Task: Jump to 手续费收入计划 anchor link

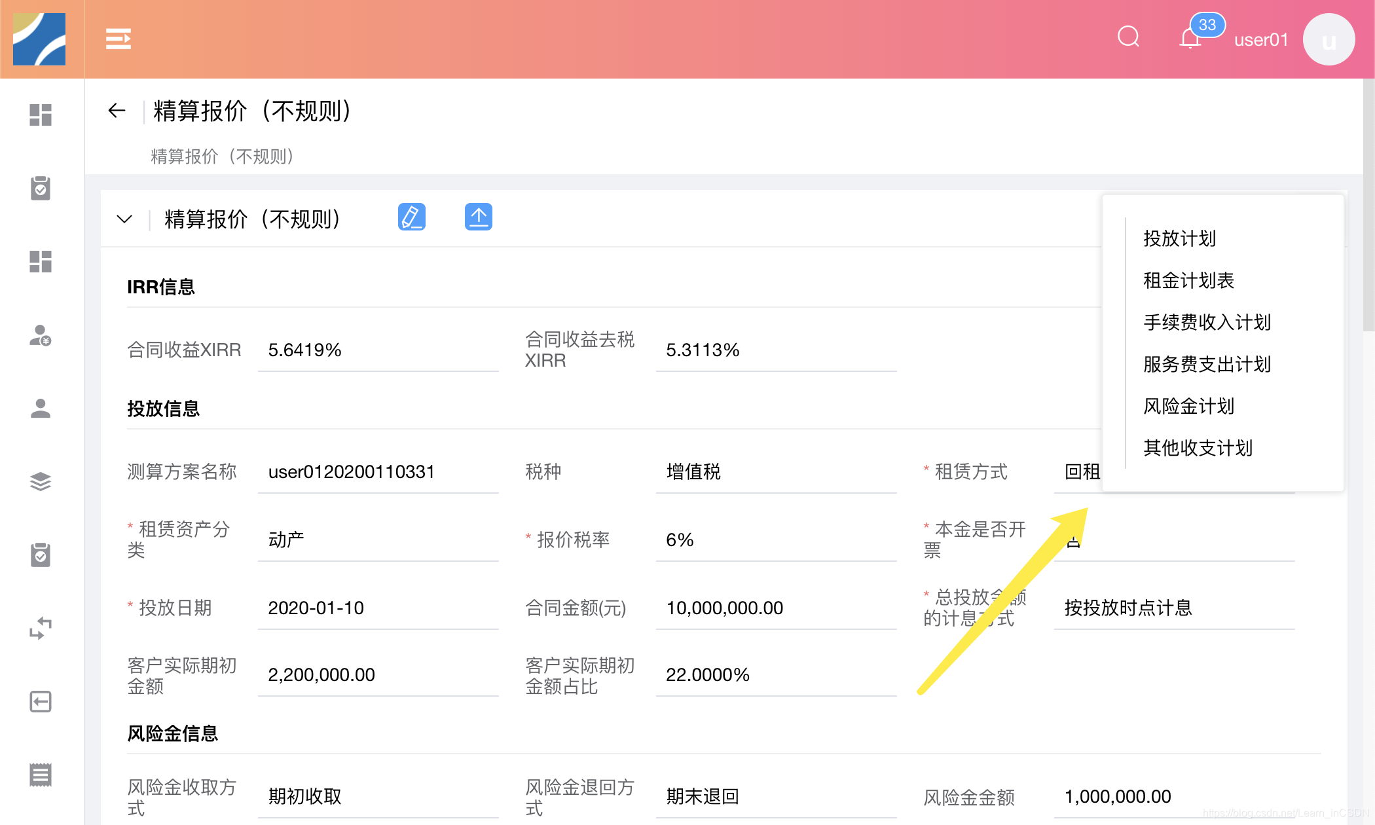Action: (x=1207, y=322)
